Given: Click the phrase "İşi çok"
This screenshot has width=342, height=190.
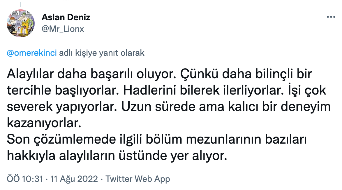Looking at the screenshot, I should (310, 91).
